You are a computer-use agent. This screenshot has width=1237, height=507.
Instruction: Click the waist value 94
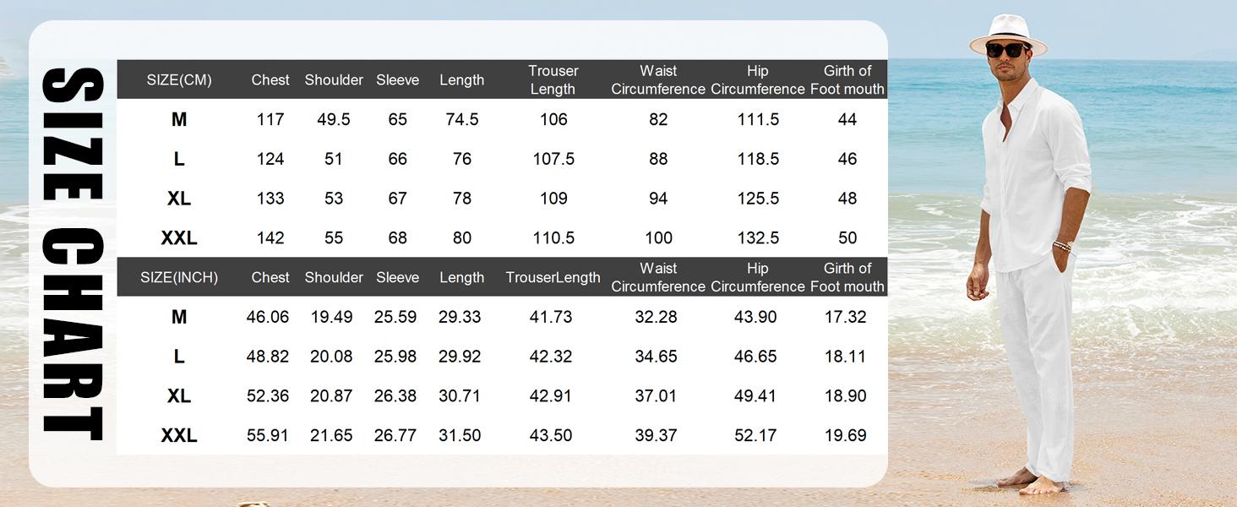pos(658,199)
